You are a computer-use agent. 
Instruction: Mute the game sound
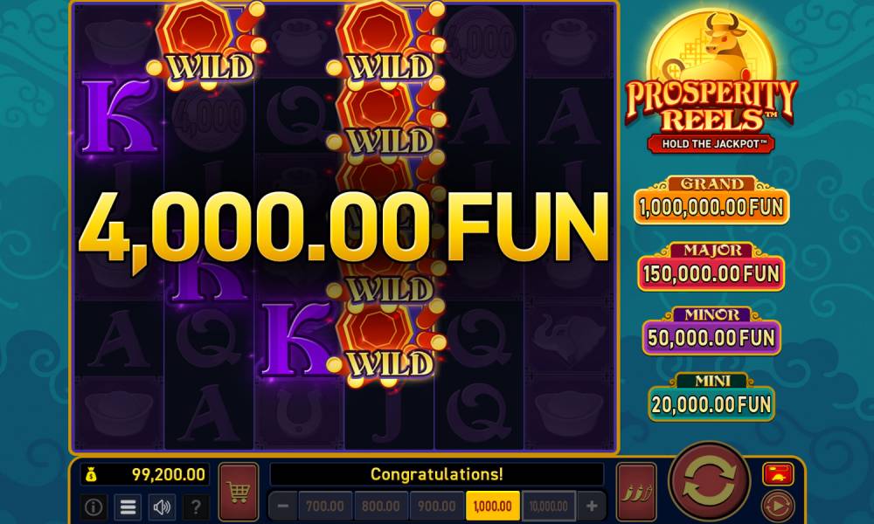pyautogui.click(x=162, y=507)
